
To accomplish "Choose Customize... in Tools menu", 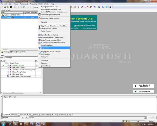I will click(54, 61).
